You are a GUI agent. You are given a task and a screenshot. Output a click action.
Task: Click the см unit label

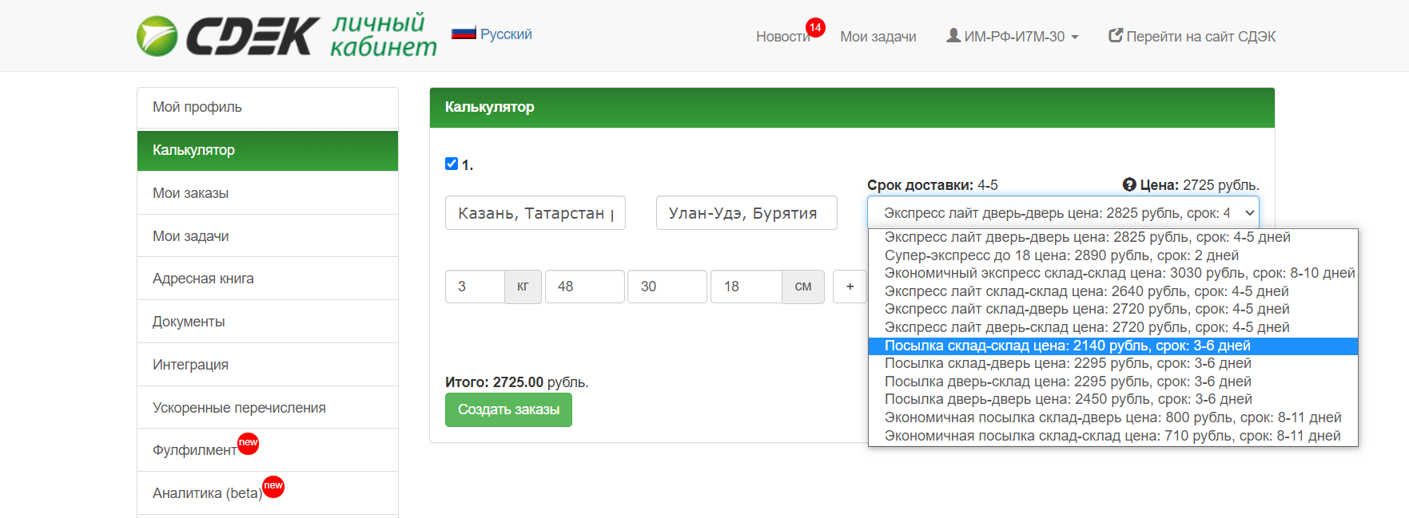pos(803,287)
